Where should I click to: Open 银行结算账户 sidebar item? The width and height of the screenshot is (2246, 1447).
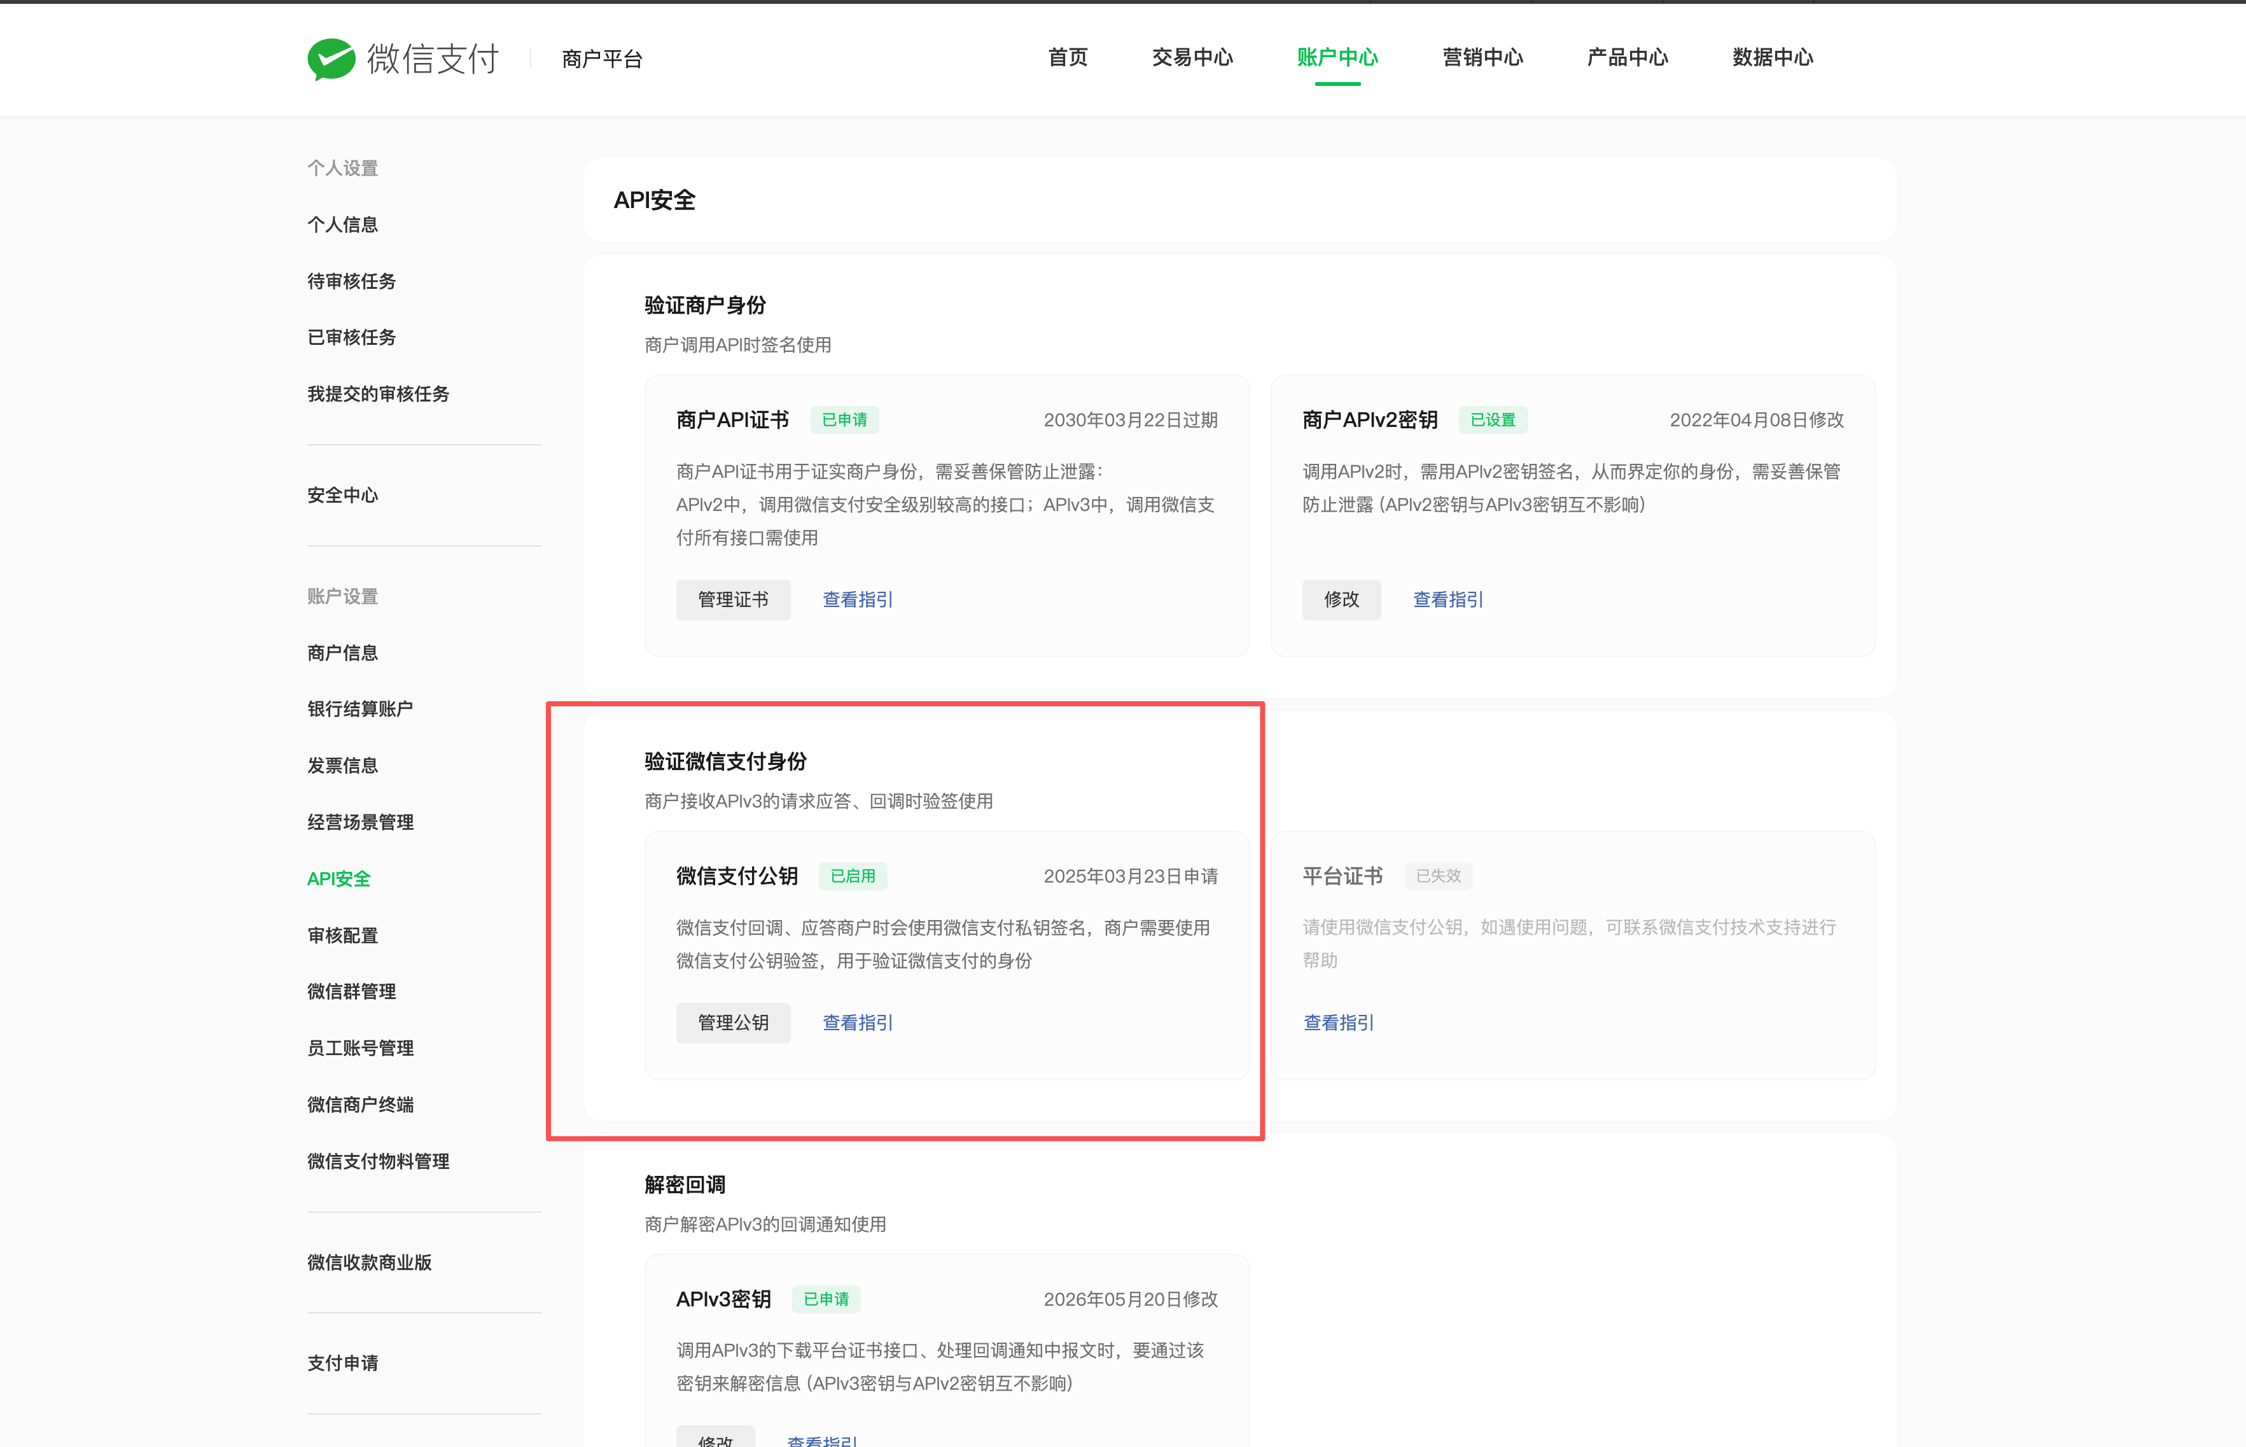pos(361,710)
